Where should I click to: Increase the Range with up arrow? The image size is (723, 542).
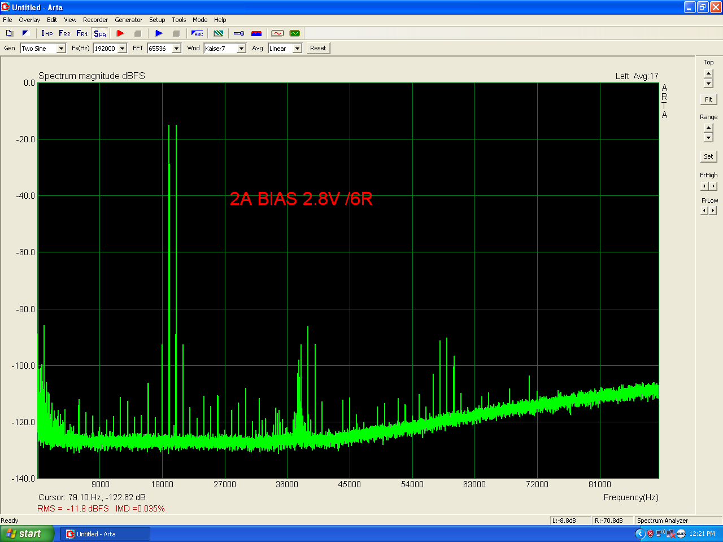pyautogui.click(x=708, y=128)
